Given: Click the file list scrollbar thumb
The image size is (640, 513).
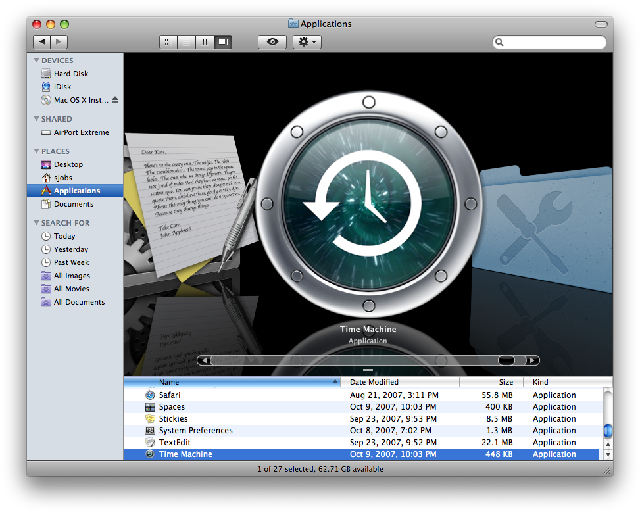Looking at the screenshot, I should [608, 431].
